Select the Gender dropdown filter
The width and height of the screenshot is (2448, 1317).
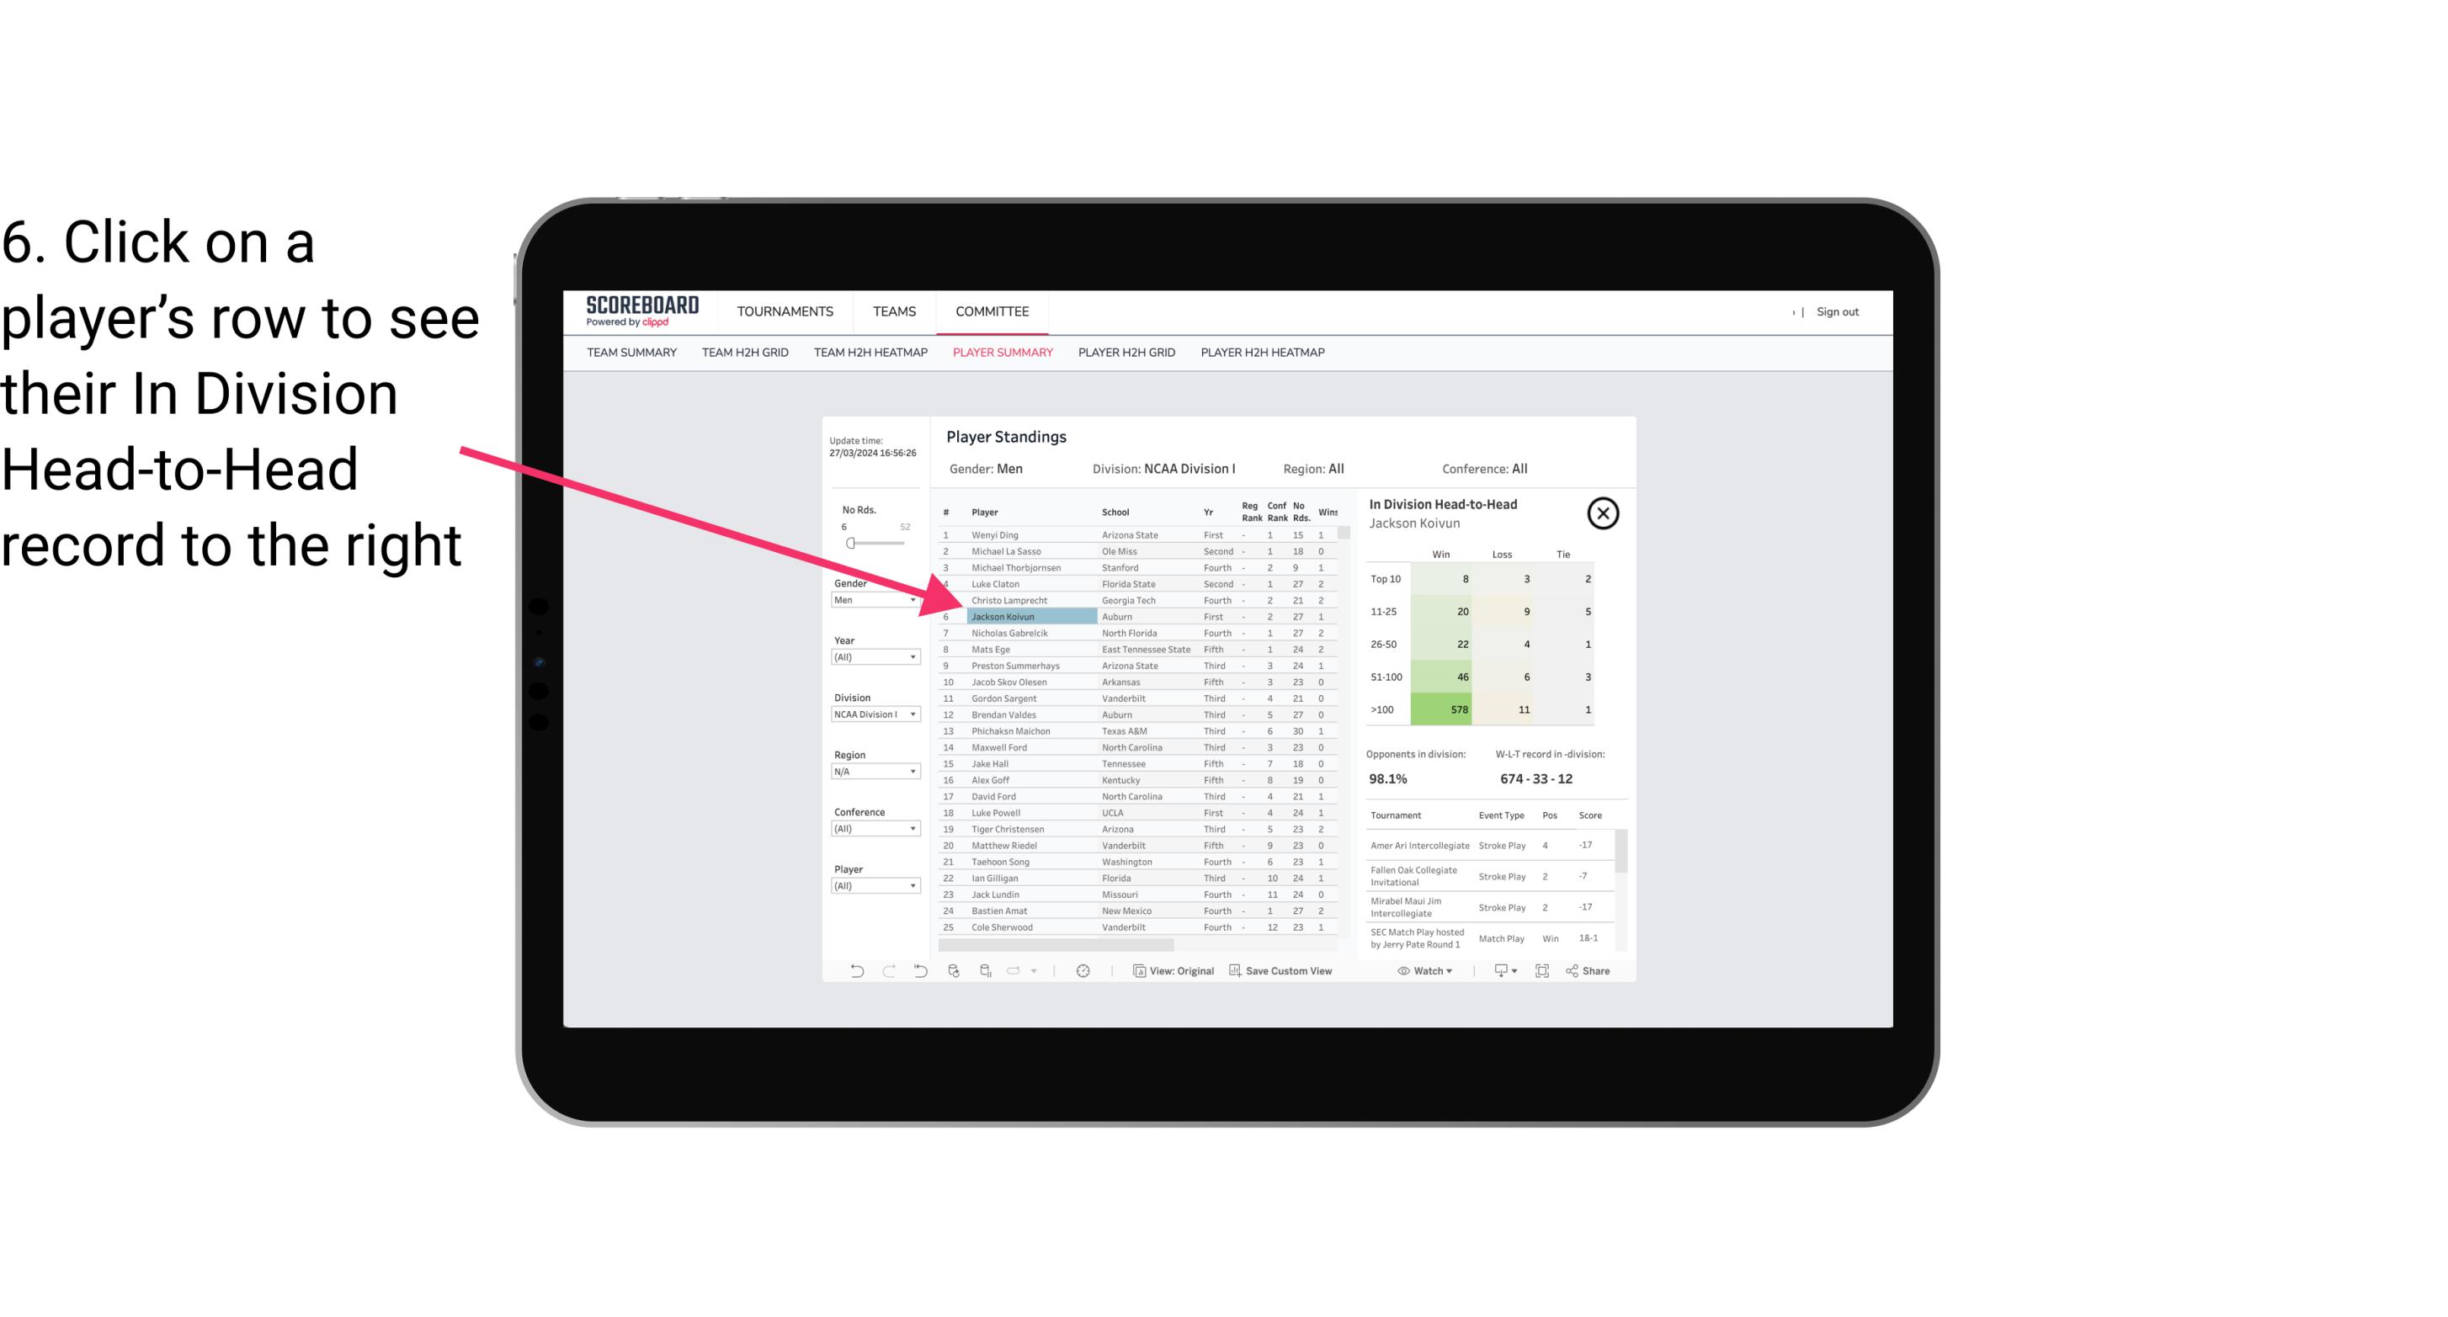pos(871,600)
